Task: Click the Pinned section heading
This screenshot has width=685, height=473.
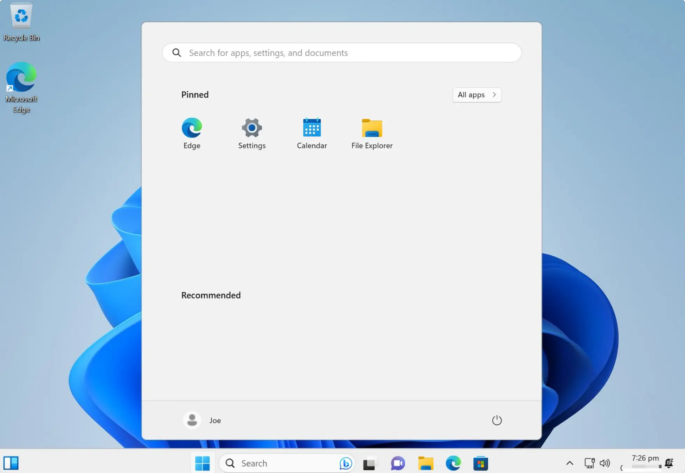Action: coord(195,95)
